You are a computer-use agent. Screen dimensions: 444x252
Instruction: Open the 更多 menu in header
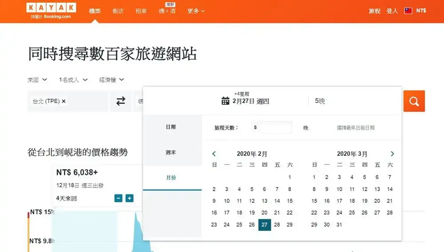196,11
